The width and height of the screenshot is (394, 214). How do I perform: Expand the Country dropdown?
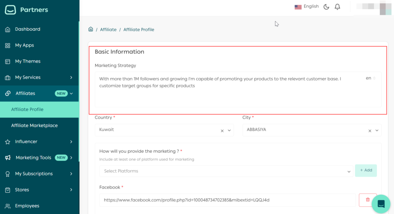(229, 130)
